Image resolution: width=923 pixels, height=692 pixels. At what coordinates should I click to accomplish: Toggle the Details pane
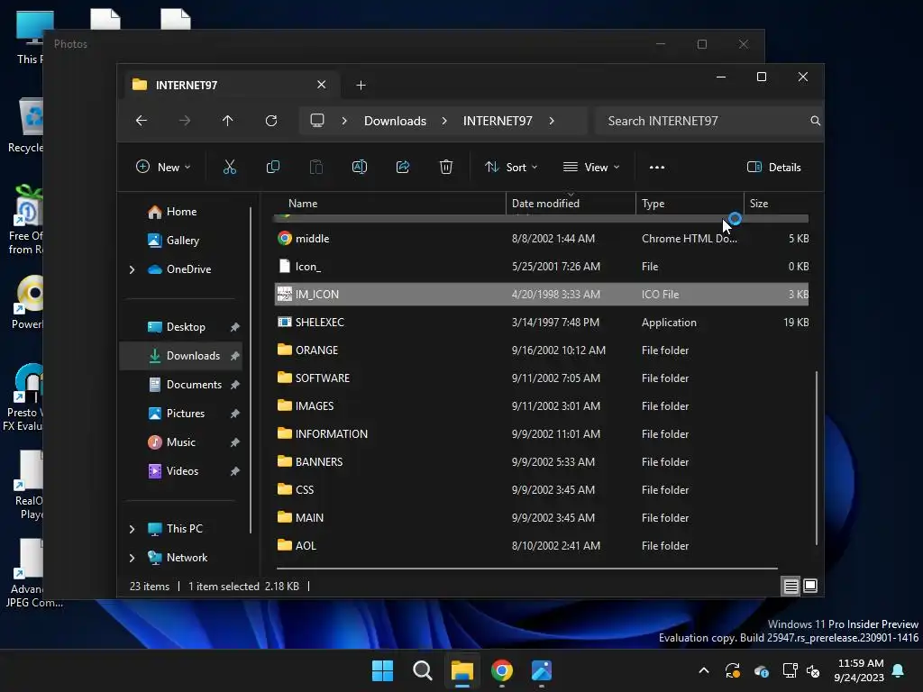click(774, 167)
